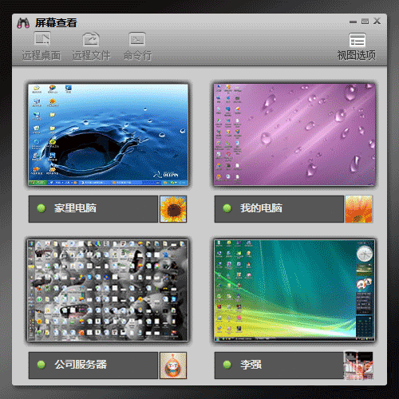Click the green status dot for 公司服务器
The width and height of the screenshot is (399, 399).
click(41, 365)
